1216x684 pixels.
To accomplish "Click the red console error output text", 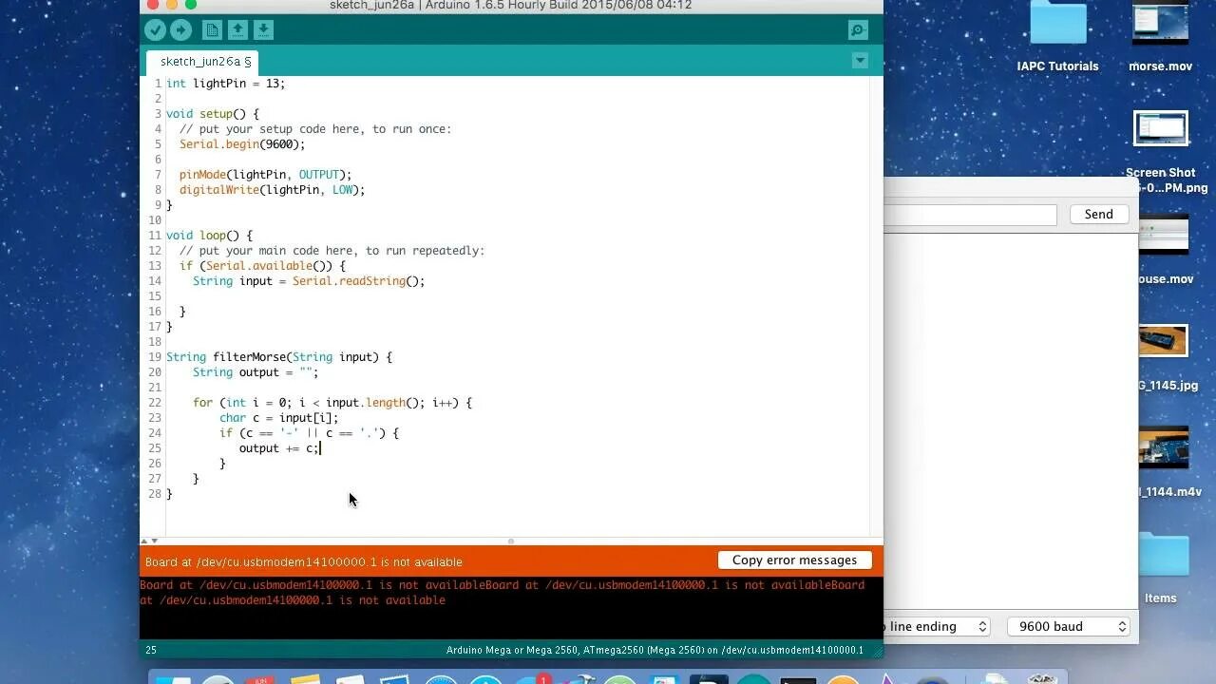I will pos(502,593).
